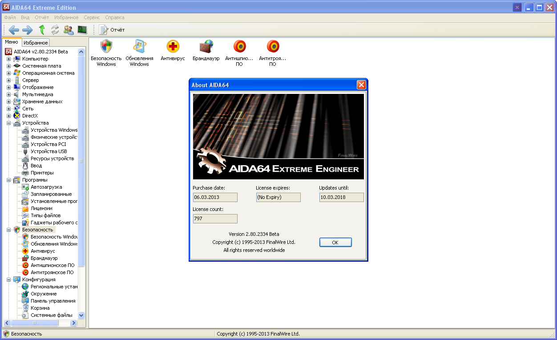Expand the Системная плата tree node
557x340 pixels.
tap(8, 66)
